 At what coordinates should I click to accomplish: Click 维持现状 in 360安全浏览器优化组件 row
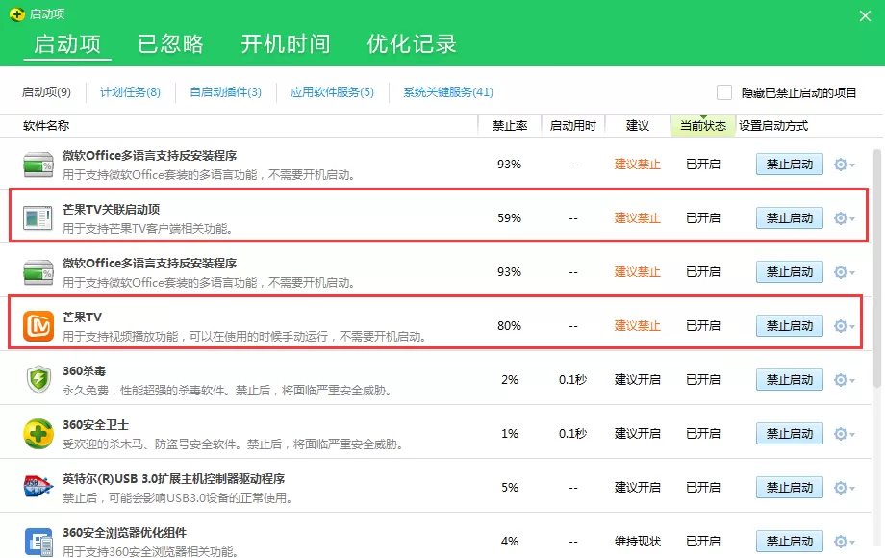(637, 542)
